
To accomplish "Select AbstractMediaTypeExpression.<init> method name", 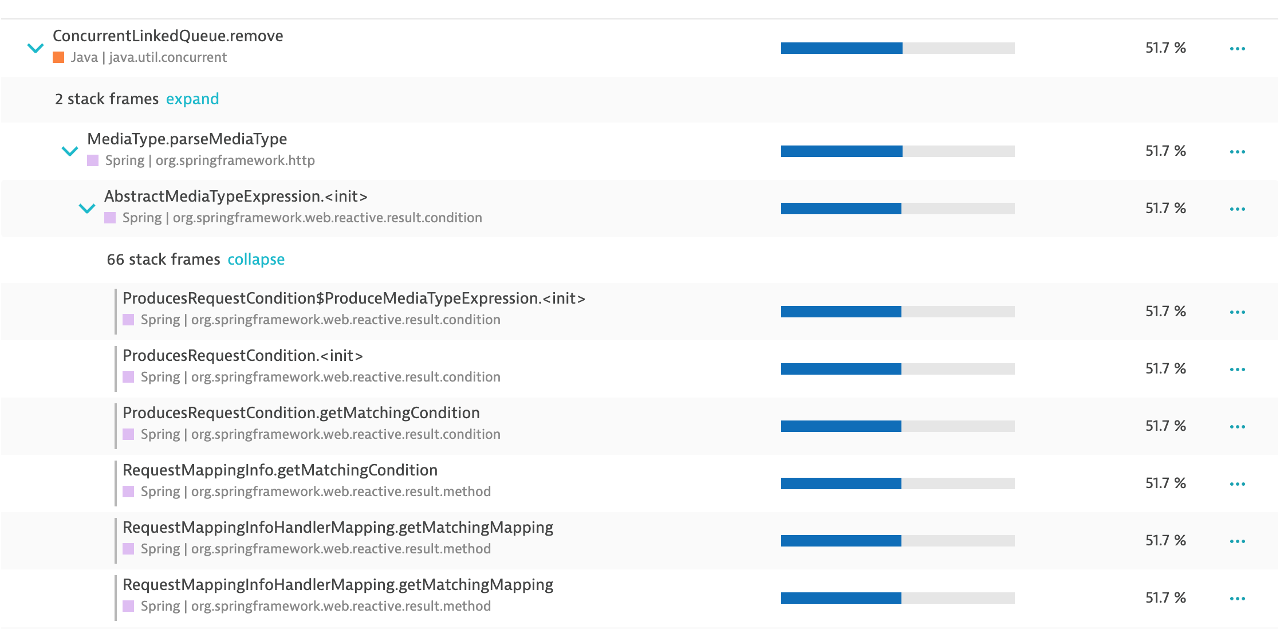I will coord(236,196).
